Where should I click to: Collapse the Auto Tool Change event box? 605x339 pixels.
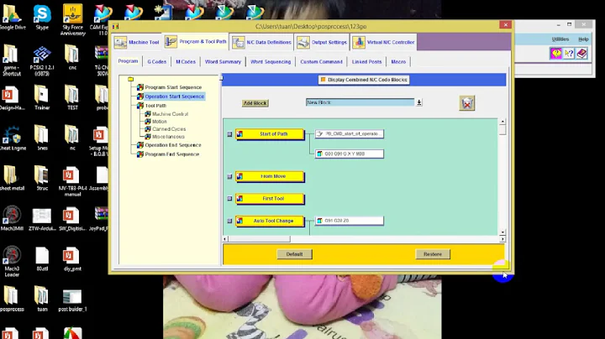tap(229, 222)
